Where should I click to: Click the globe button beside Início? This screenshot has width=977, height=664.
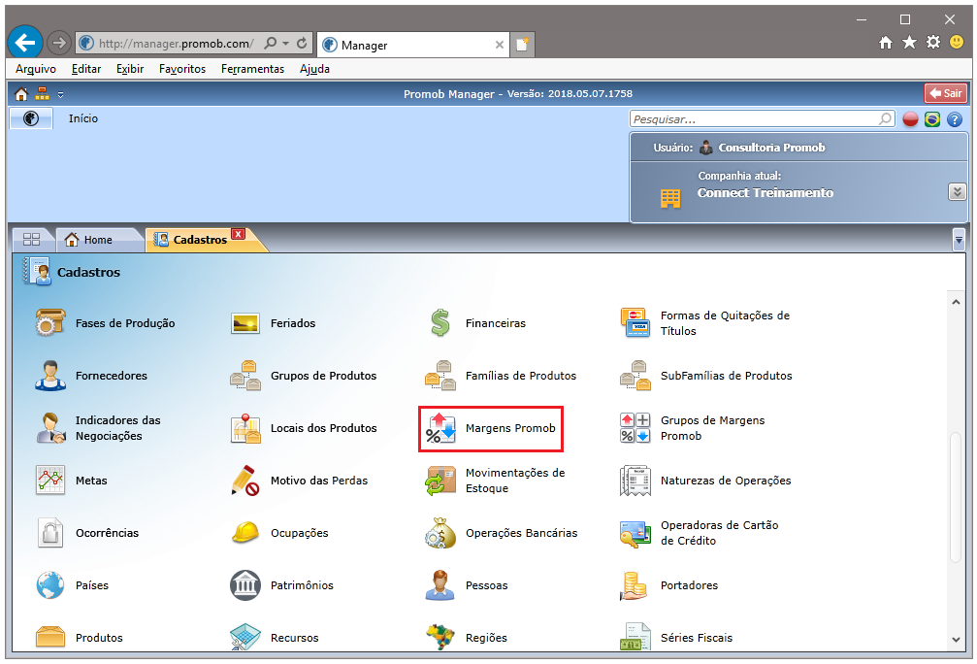click(x=30, y=118)
